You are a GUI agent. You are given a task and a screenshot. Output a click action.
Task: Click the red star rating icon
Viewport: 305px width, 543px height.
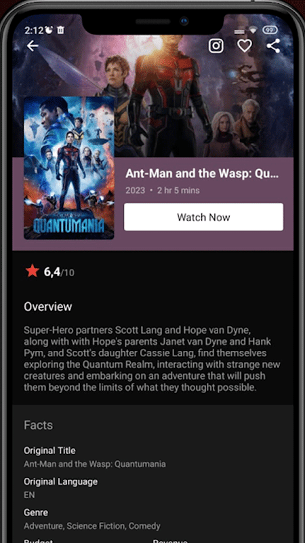33,271
